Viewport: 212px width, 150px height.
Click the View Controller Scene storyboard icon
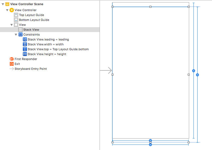7,4
